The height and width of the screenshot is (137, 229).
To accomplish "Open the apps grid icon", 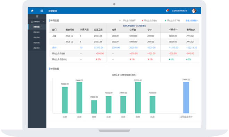I will click(x=42, y=11).
